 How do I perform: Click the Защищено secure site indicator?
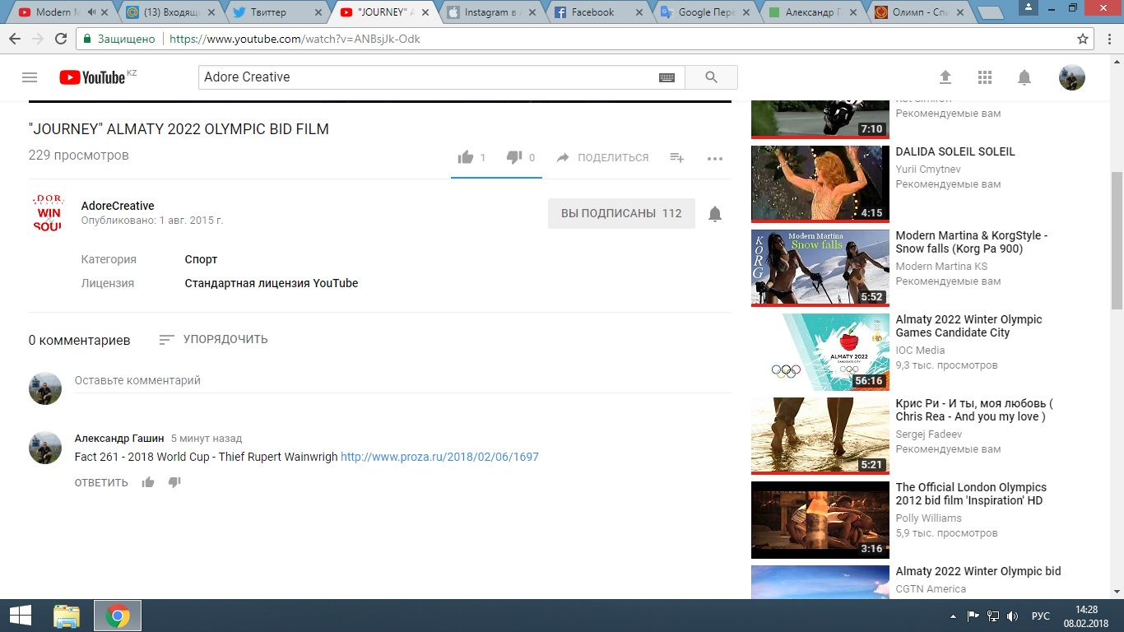point(119,39)
